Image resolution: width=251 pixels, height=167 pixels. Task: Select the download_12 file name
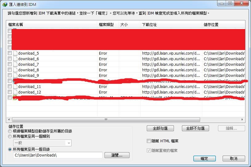point(30,92)
